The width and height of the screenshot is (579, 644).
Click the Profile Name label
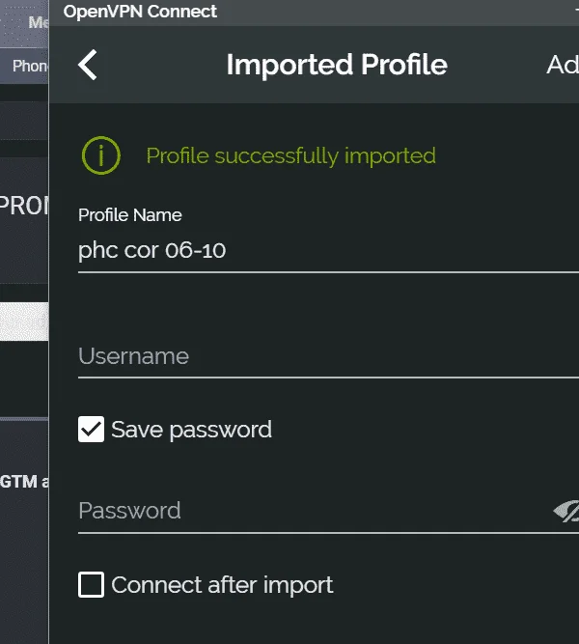(129, 215)
